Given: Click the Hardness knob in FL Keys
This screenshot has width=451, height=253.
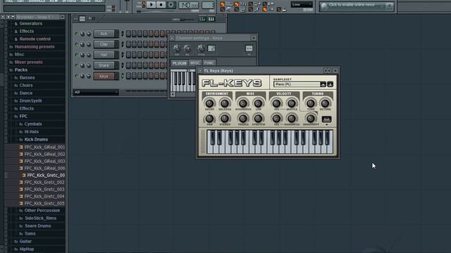Looking at the screenshot, I should coord(291,118).
